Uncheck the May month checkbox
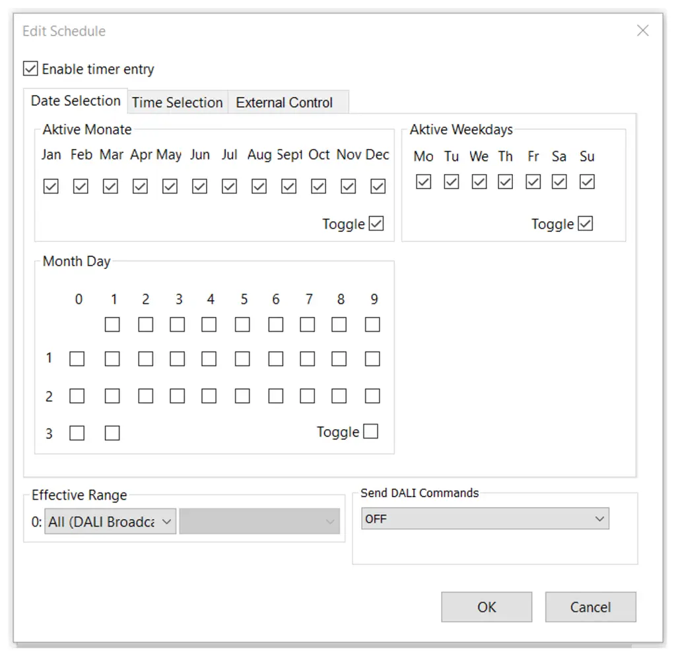 click(169, 186)
